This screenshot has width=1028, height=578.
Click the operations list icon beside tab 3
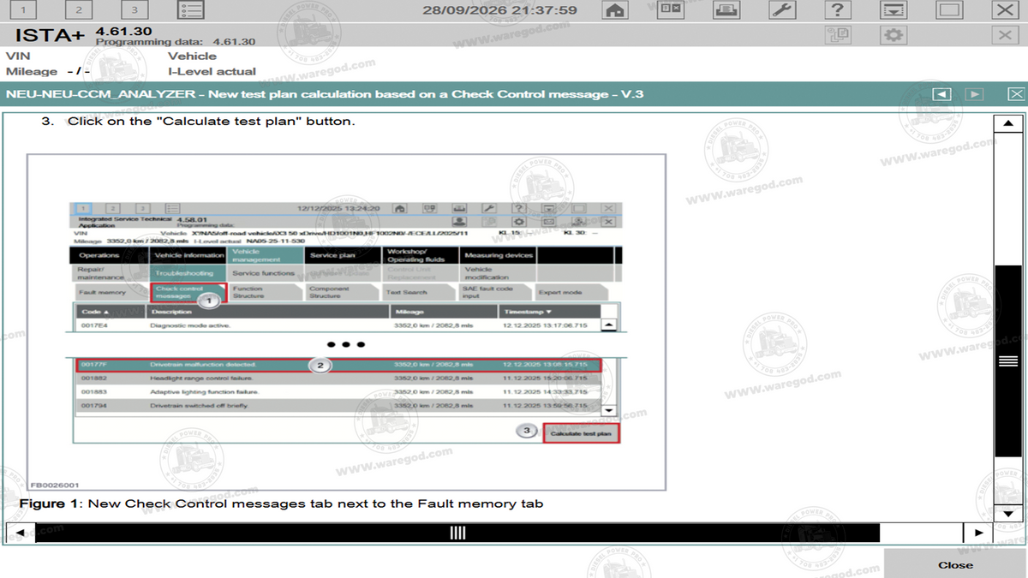191,10
